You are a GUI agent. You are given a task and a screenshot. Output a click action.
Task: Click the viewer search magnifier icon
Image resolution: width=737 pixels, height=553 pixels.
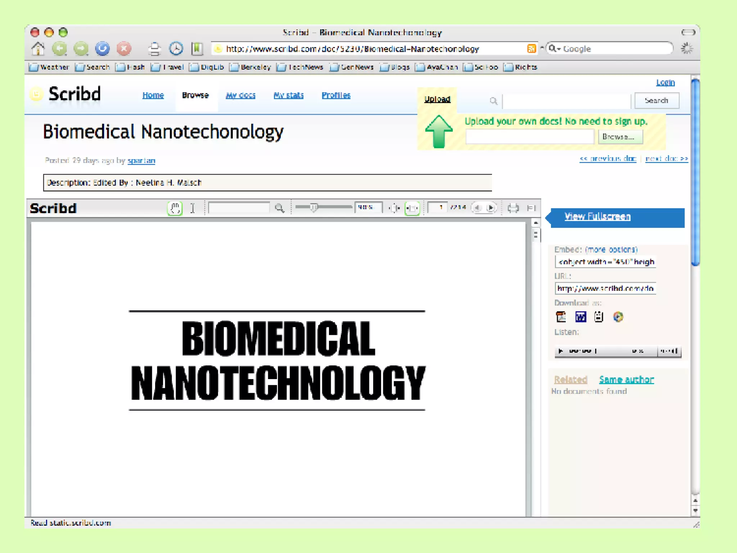click(x=279, y=208)
